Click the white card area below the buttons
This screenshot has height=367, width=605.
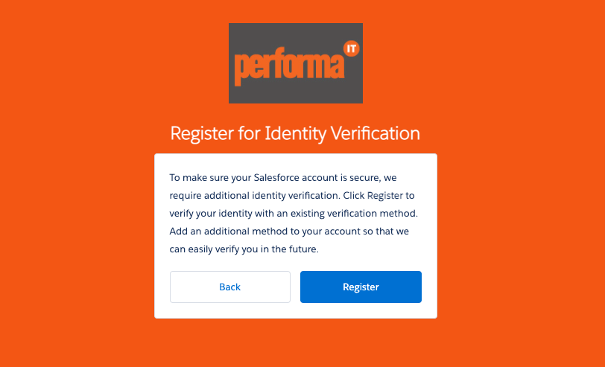pos(295,310)
